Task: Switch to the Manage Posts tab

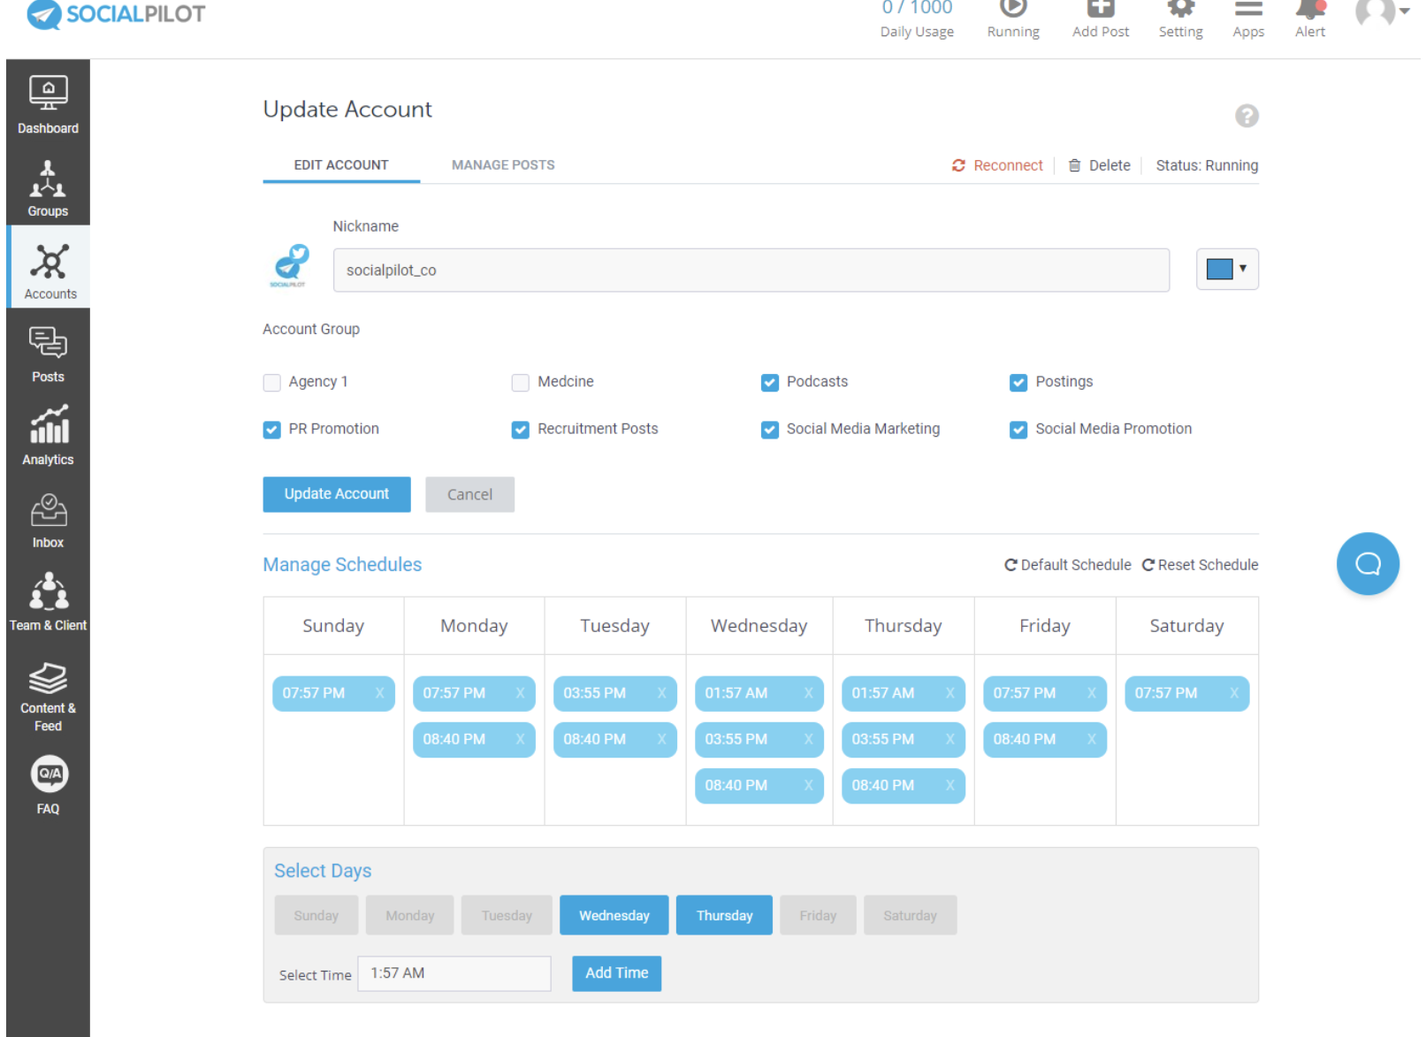Action: coord(503,165)
